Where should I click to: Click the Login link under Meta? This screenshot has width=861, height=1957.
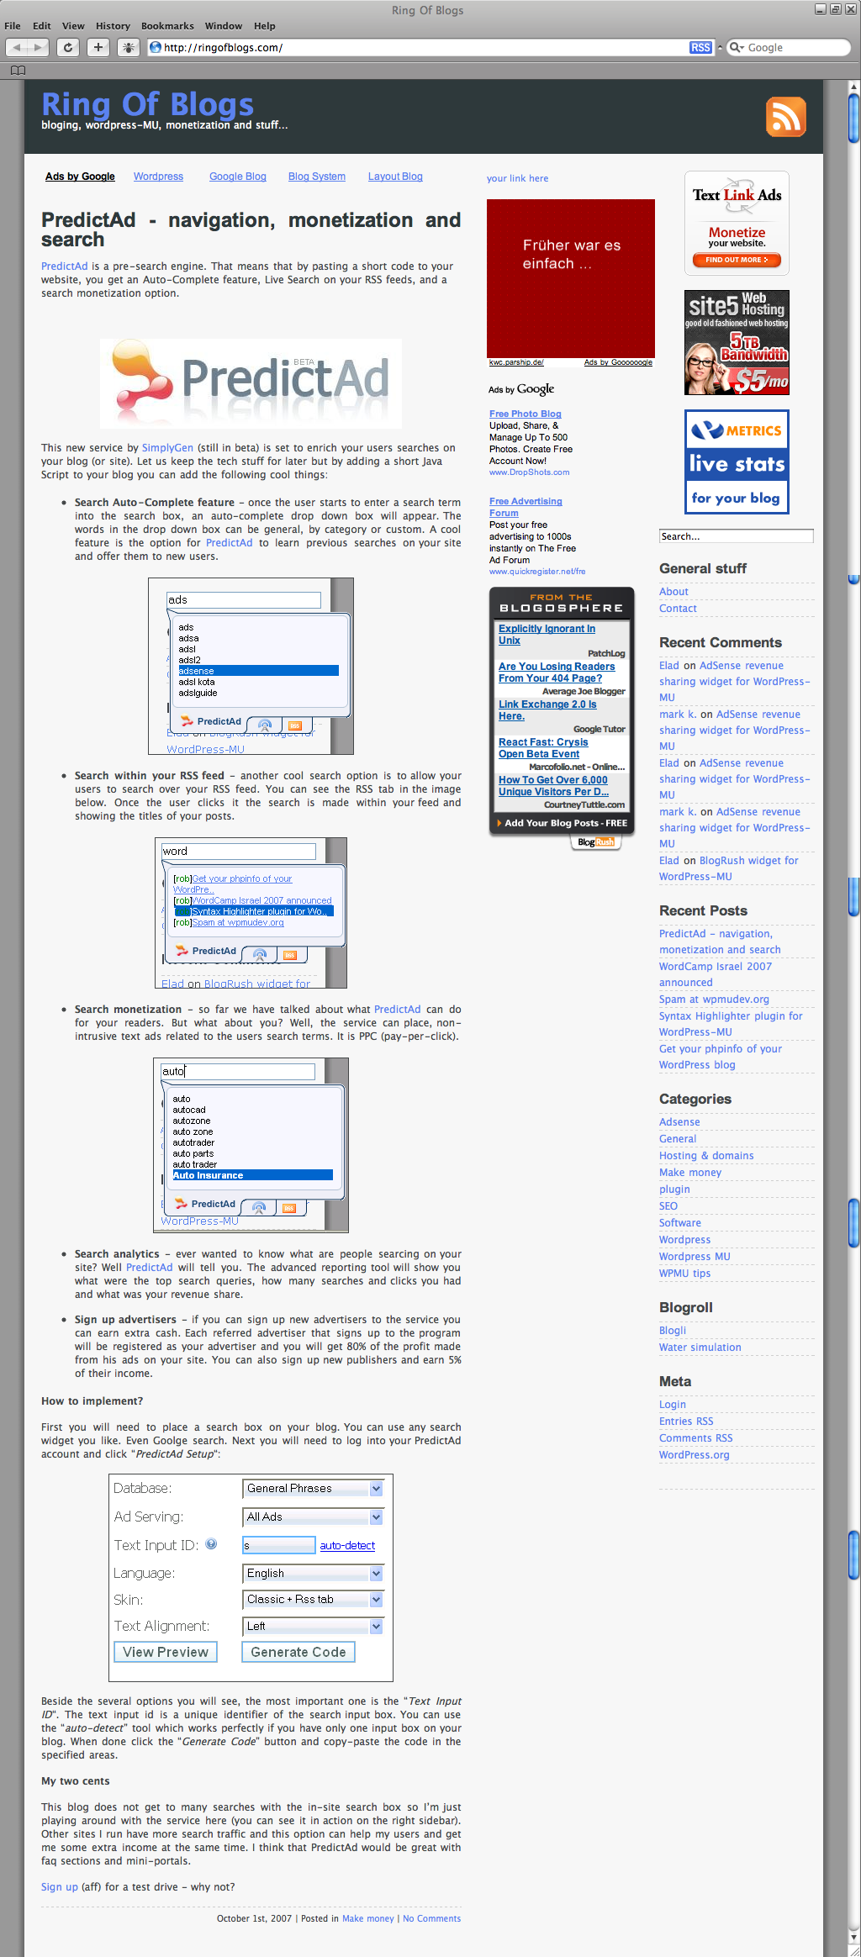673,1405
